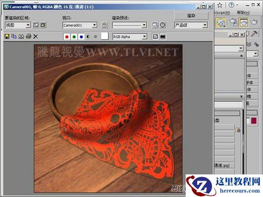Select the Utilities hammer tab
Image resolution: width=263 pixels, height=197 pixels.
click(254, 34)
